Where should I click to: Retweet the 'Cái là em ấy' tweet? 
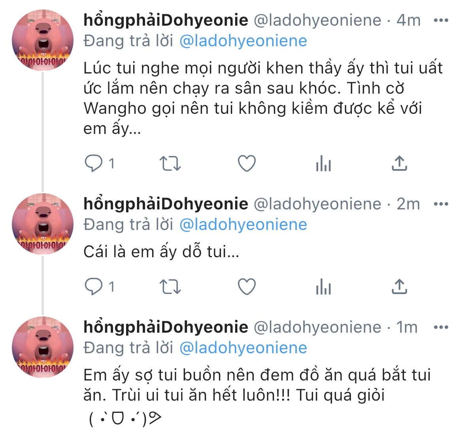point(170,287)
